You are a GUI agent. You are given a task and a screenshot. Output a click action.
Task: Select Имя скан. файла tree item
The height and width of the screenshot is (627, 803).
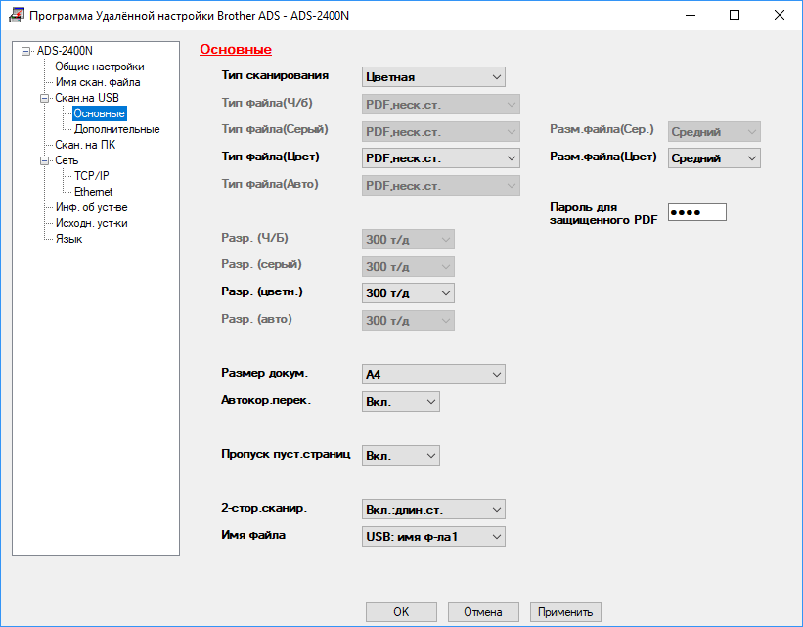point(97,82)
